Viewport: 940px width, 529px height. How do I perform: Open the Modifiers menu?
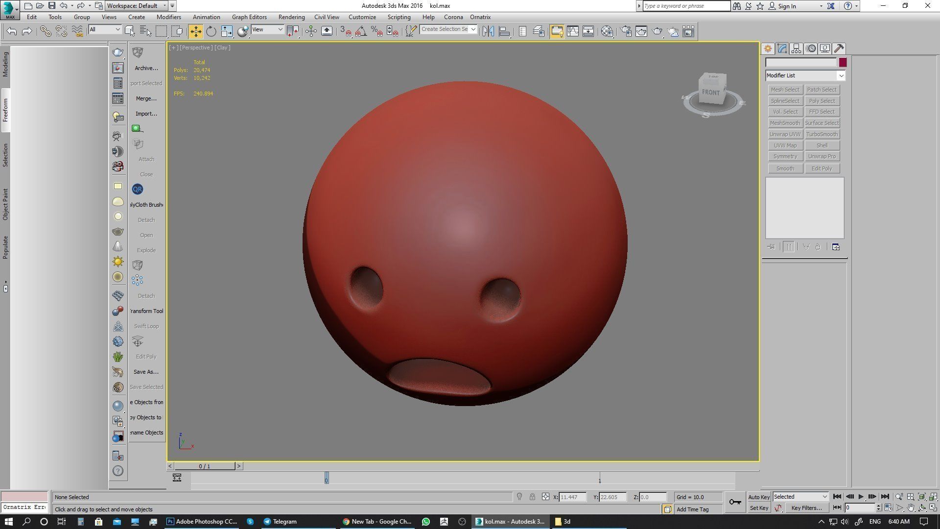tap(168, 17)
